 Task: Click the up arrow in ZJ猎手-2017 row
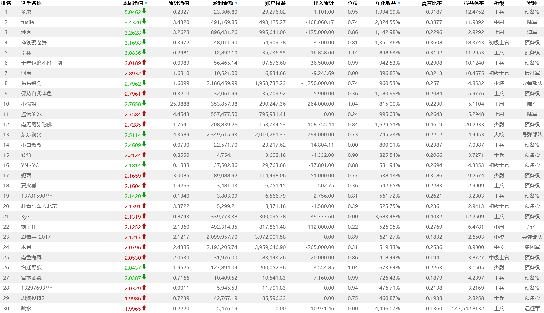tap(144, 236)
